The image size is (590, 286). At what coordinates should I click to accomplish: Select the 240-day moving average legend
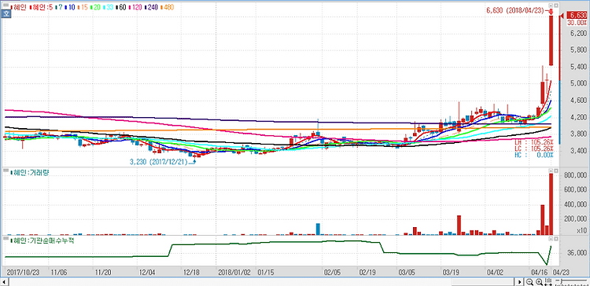point(151,7)
